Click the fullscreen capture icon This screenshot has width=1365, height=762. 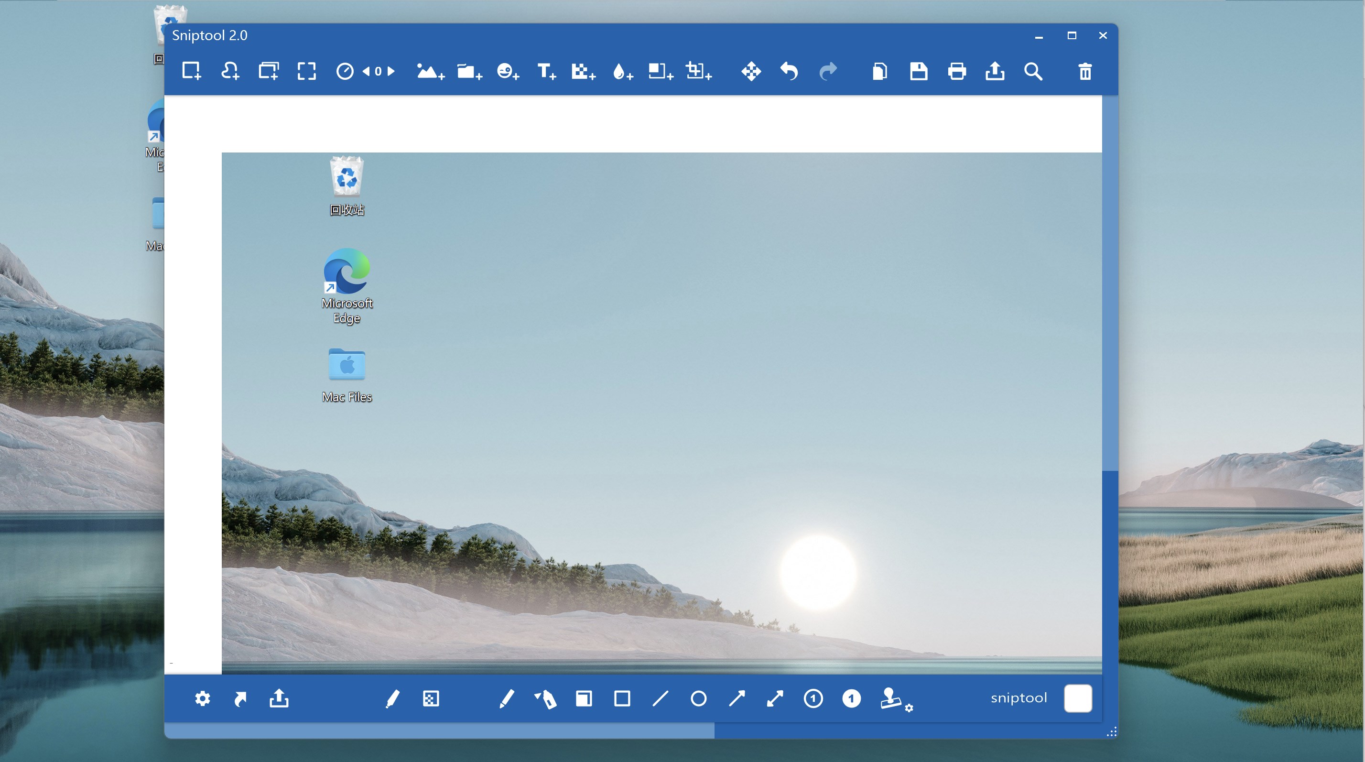[x=306, y=71]
